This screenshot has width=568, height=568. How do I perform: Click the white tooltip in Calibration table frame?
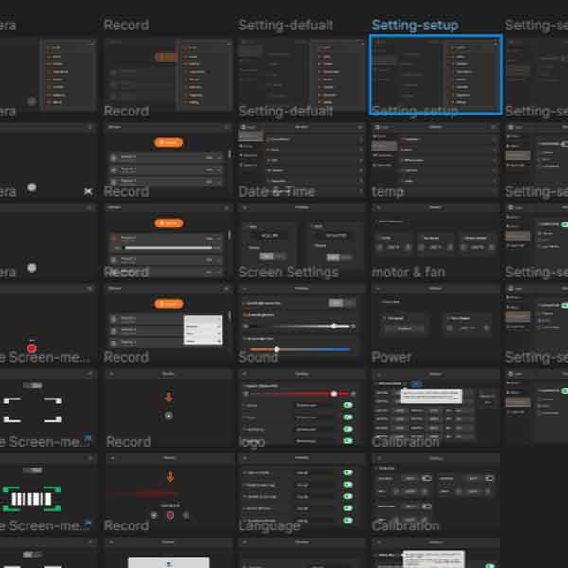[x=432, y=396]
